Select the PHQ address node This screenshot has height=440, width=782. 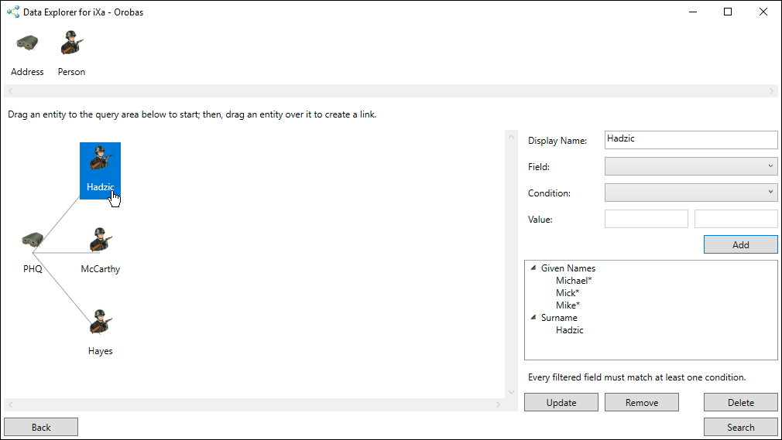pyautogui.click(x=32, y=242)
